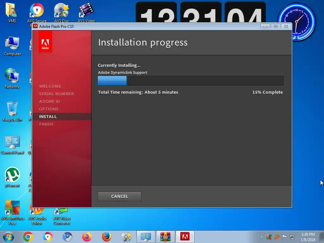
Task: Click the 'Adobe Dynamiclink Support' label
Action: tap(122, 72)
